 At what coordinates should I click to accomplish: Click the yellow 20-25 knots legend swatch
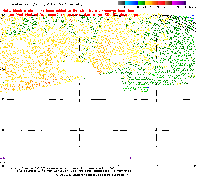(148, 3)
